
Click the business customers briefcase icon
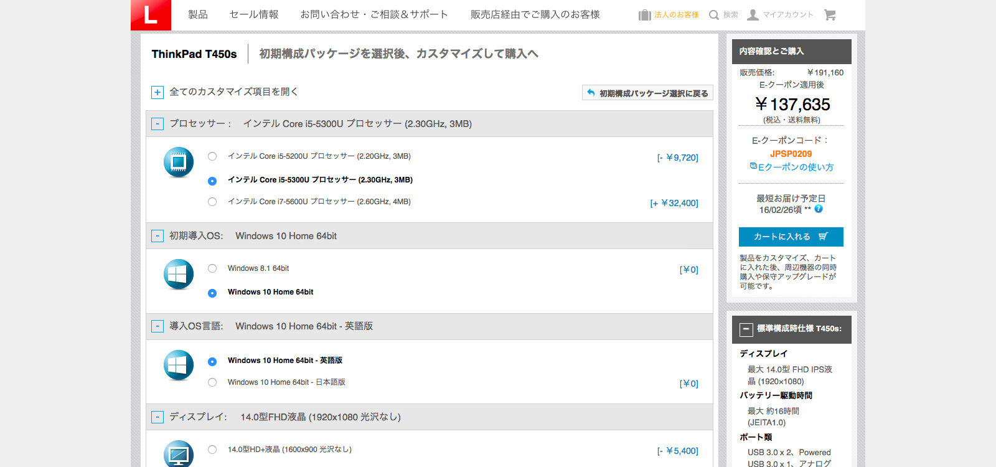(x=644, y=15)
